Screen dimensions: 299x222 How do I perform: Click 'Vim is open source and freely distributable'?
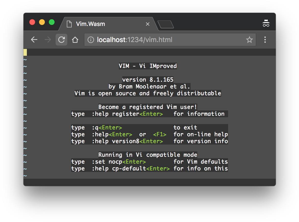pyautogui.click(x=148, y=93)
